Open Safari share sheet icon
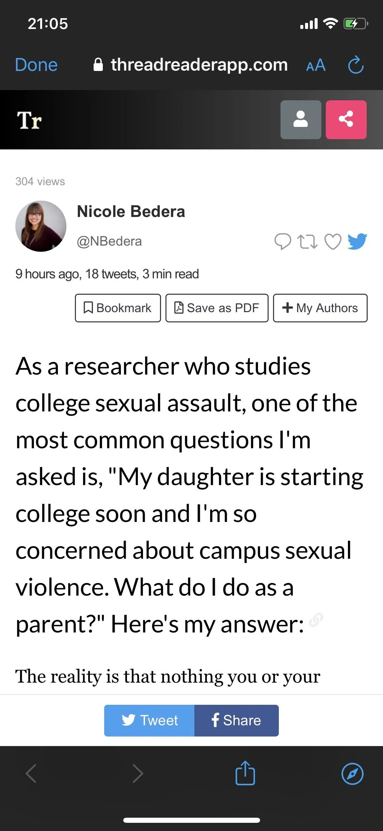 245,773
